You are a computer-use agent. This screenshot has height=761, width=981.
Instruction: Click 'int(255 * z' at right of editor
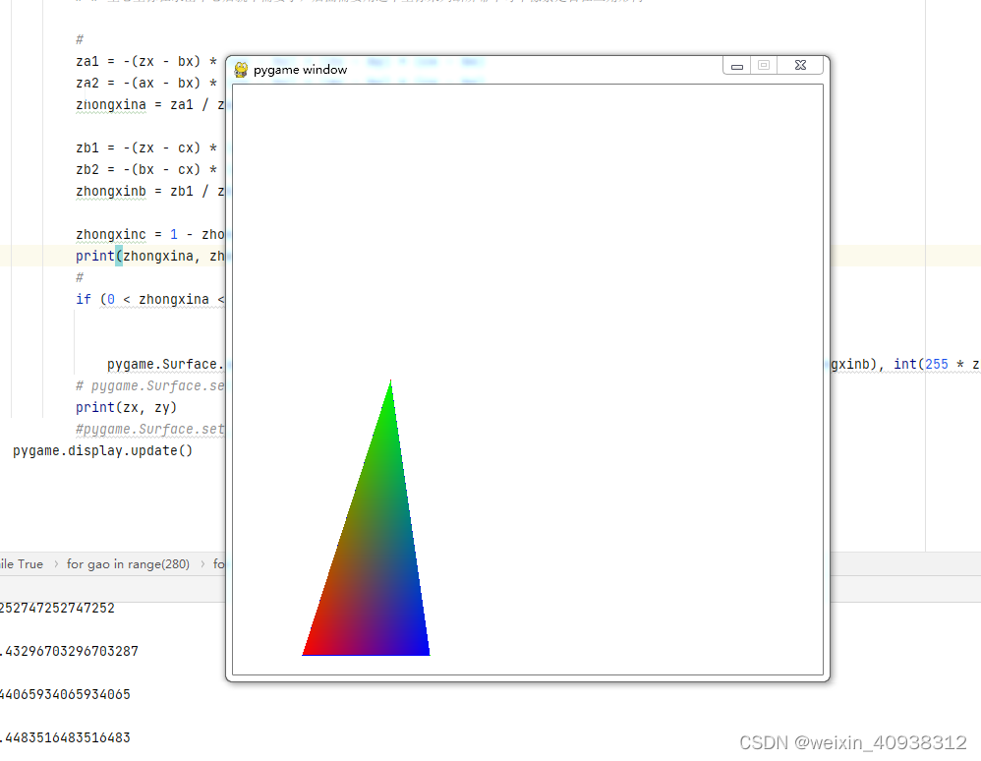937,364
